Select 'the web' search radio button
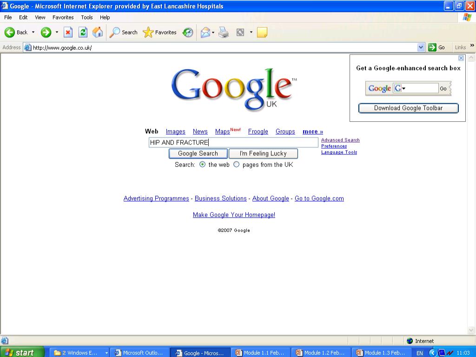Image resolution: width=476 pixels, height=357 pixels. click(202, 165)
